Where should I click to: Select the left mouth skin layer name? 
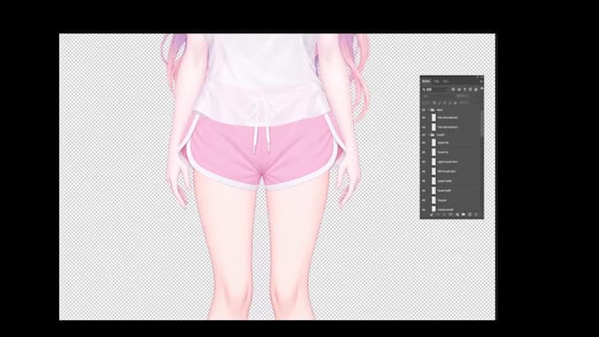(x=447, y=172)
